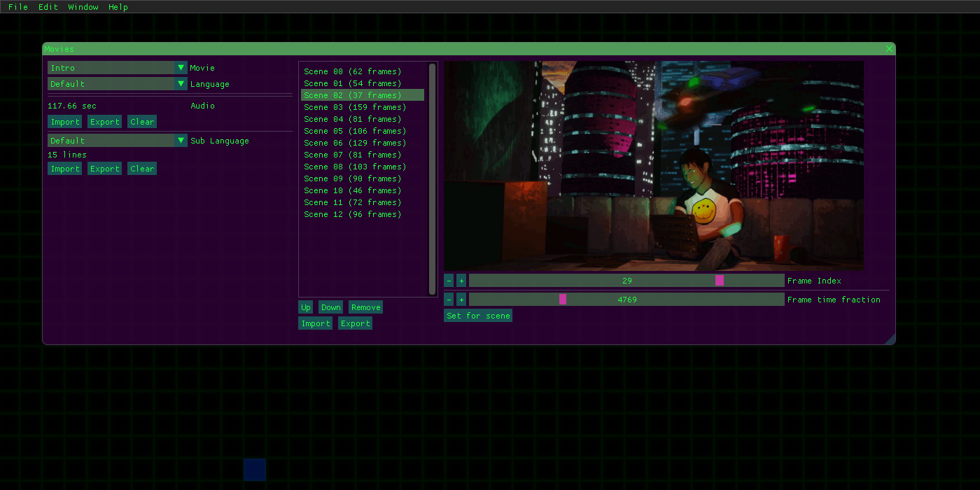Close the Movies window
The image size is (980, 490).
pos(889,49)
